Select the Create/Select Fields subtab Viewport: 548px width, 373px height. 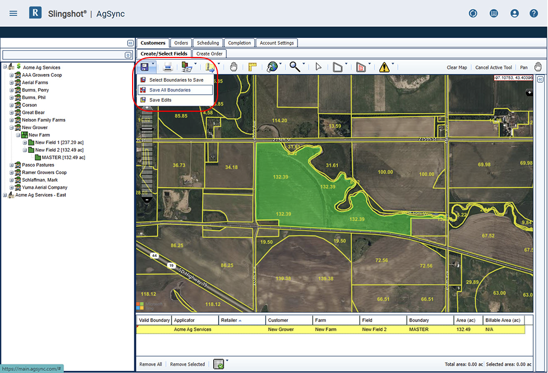tap(164, 54)
